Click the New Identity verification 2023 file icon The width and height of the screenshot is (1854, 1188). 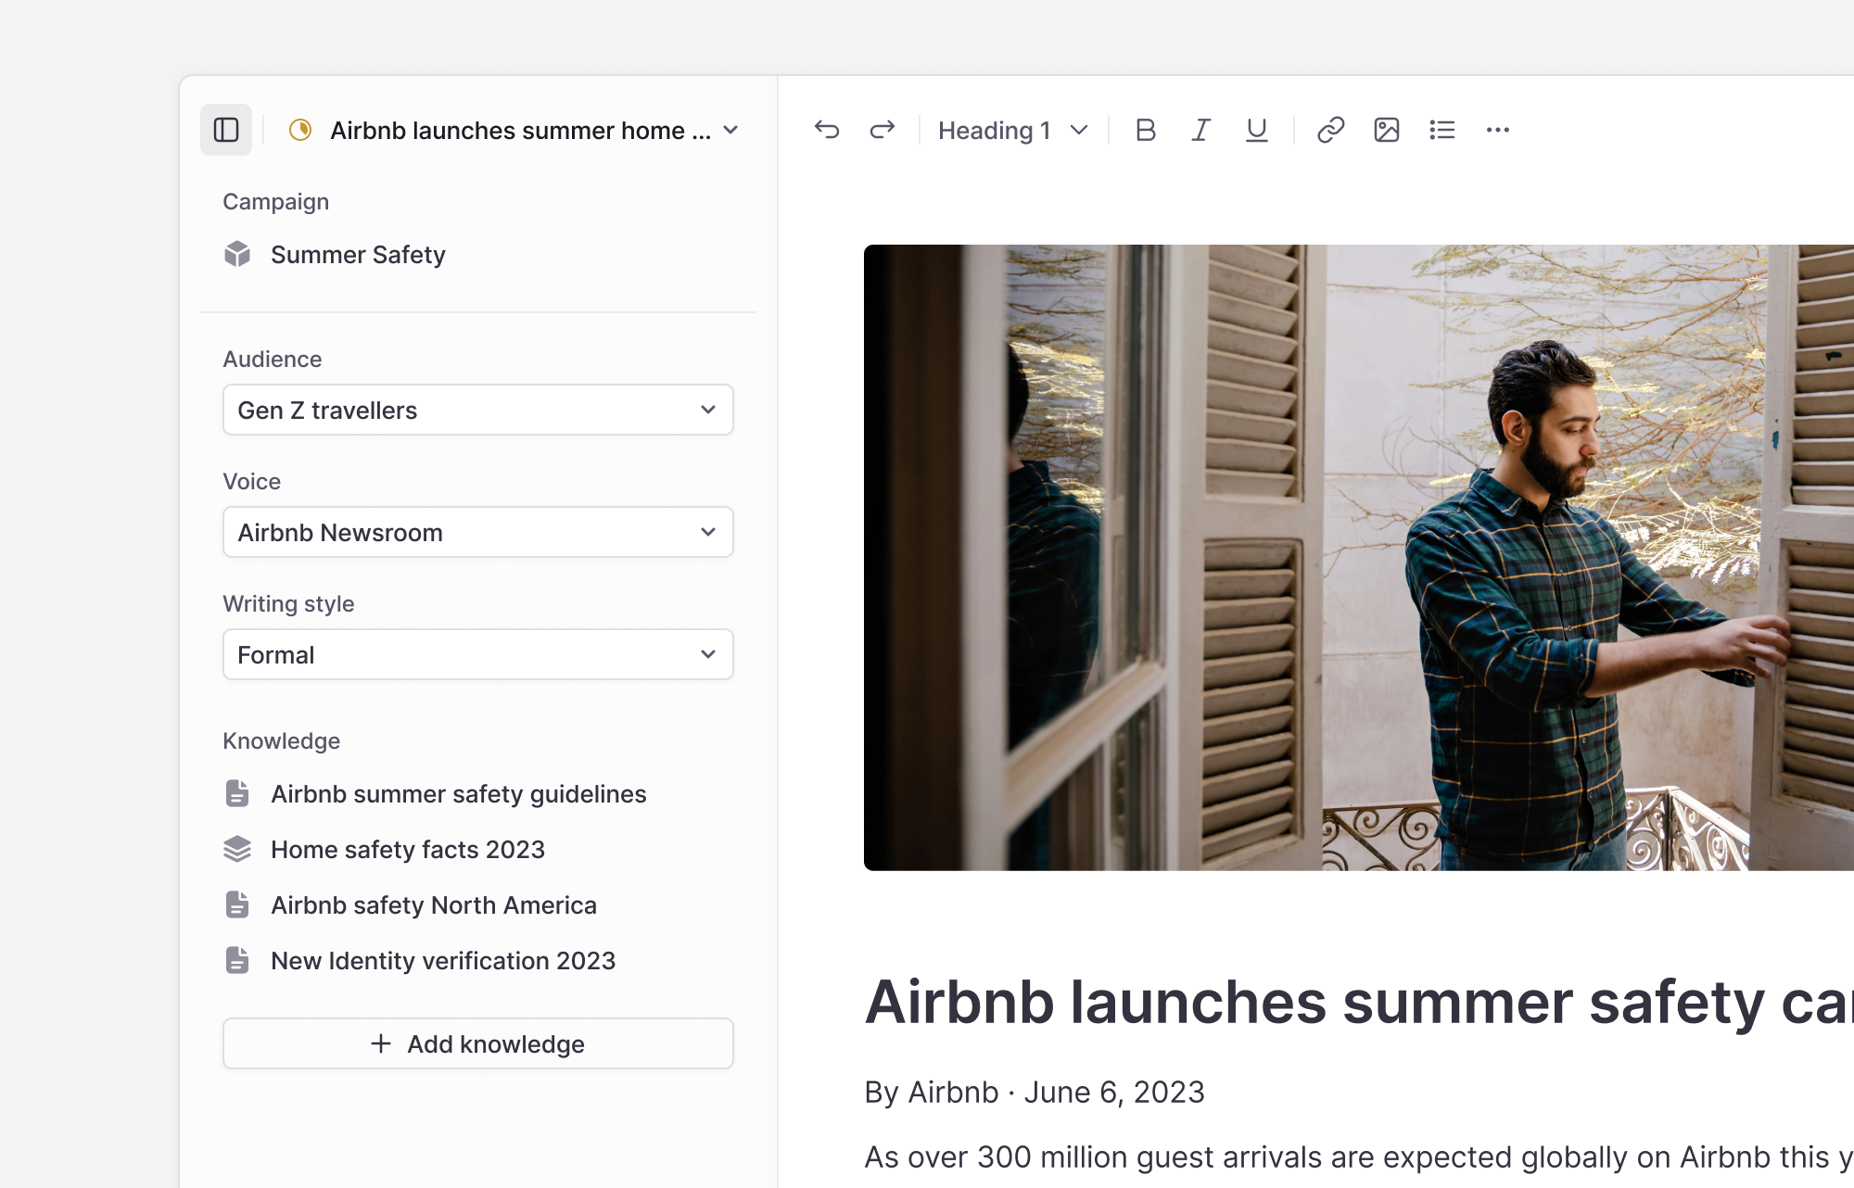(237, 960)
